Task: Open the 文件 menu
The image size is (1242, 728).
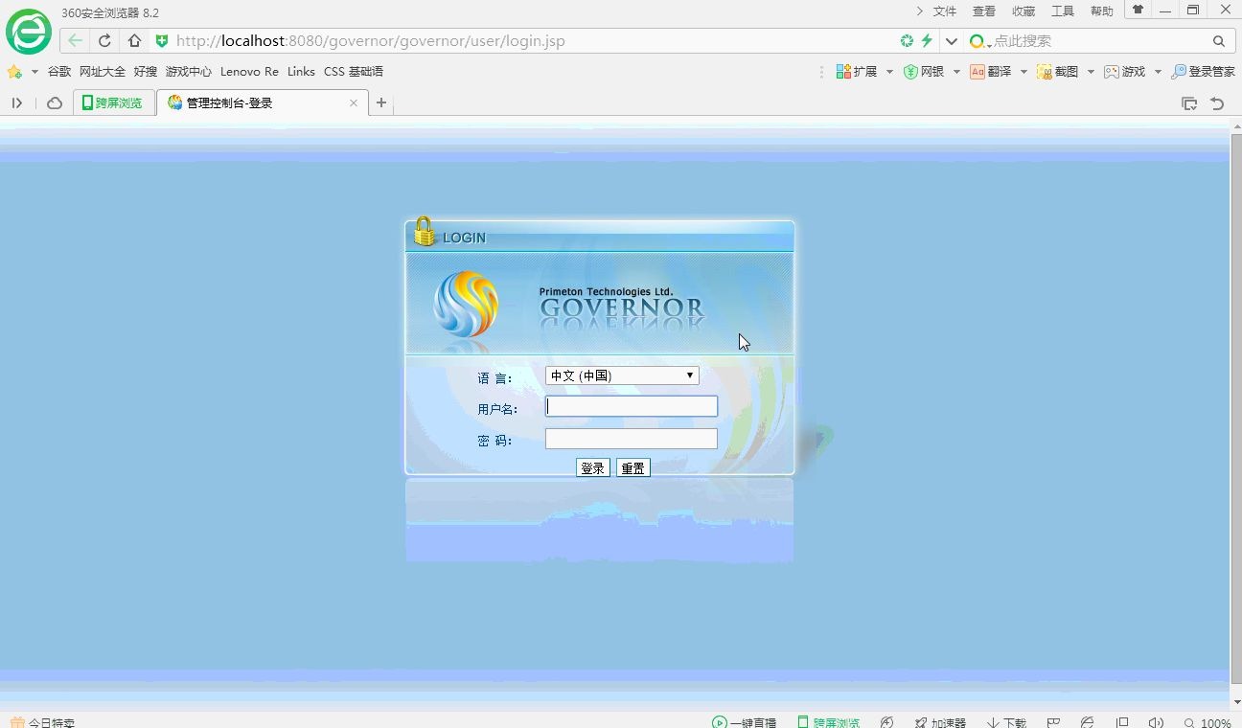Action: [x=945, y=11]
